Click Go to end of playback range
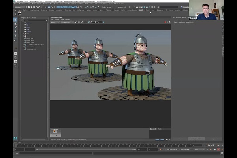This screenshot has width=237, height=158. pos(222,145)
